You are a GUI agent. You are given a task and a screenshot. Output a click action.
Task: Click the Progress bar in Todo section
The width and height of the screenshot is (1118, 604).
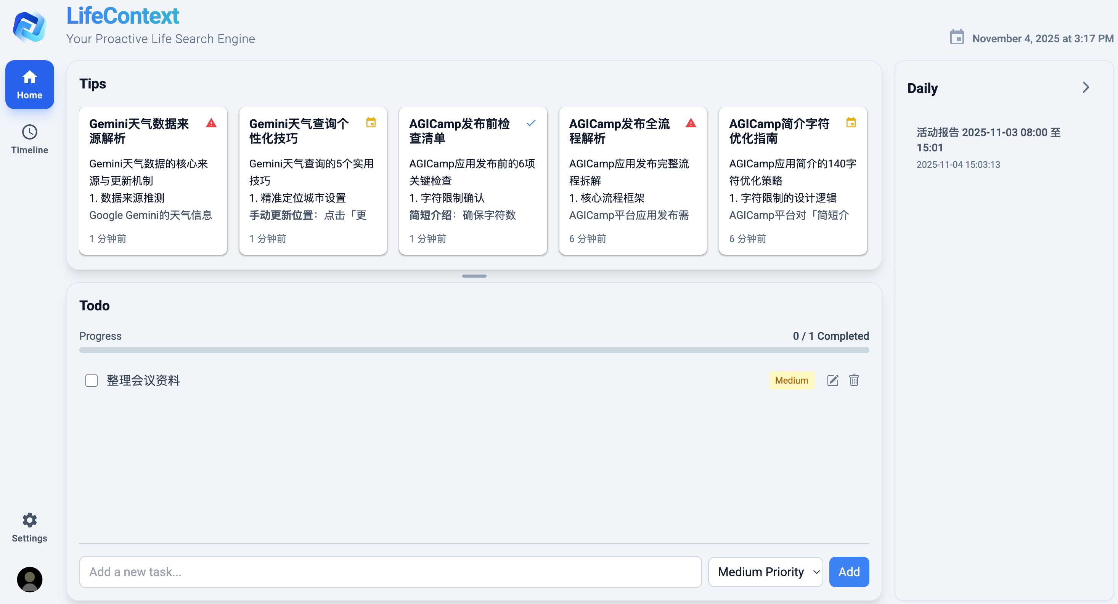474,349
